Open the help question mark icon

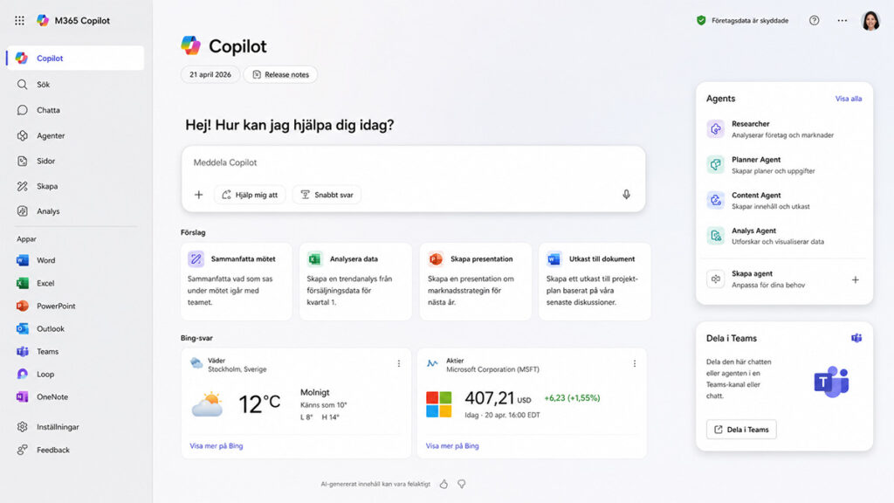[x=815, y=21]
